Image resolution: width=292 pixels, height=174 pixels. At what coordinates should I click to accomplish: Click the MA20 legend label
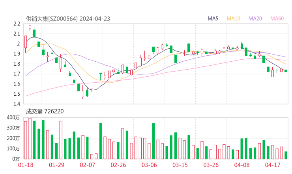coord(255,19)
